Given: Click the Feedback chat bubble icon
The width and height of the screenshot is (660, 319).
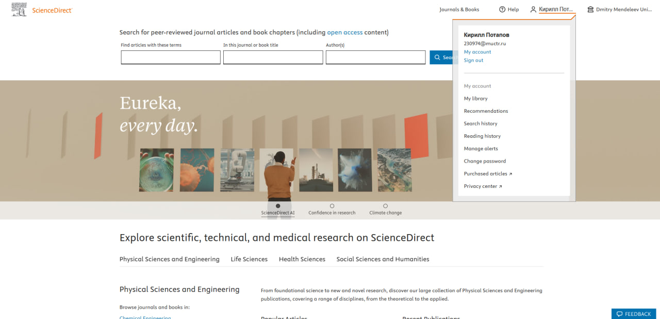Looking at the screenshot, I should [x=619, y=314].
